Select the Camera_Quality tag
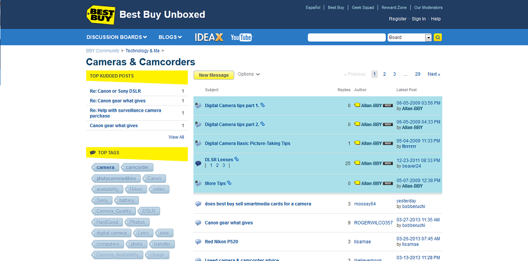528x261 pixels. (x=114, y=211)
